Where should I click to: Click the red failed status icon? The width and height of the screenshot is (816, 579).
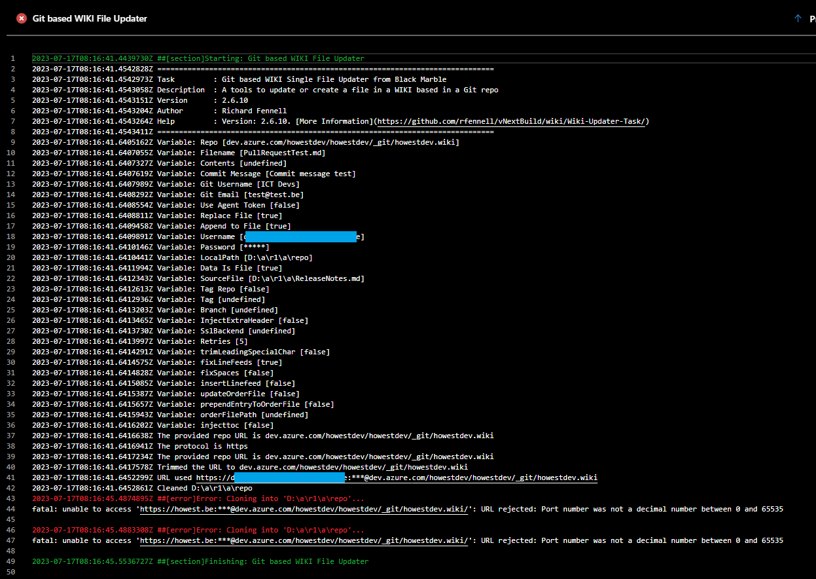pos(22,18)
